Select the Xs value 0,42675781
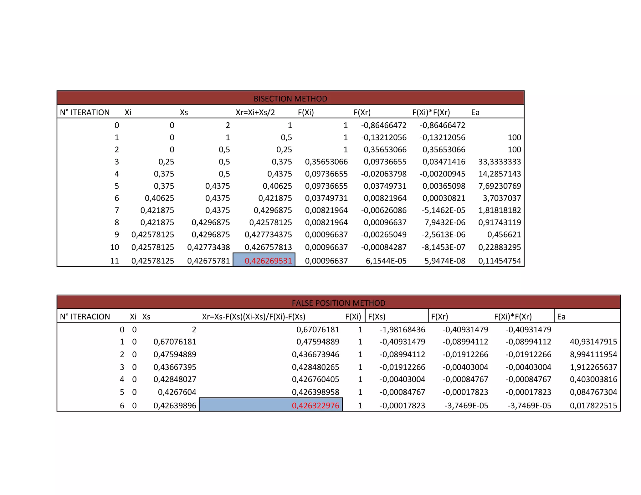The image size is (641, 495). (208, 261)
